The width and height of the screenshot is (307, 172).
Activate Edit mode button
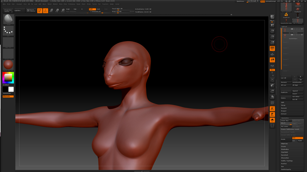pyautogui.click(x=40, y=11)
